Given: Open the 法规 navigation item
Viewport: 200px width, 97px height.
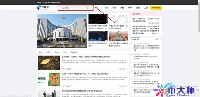Looking at the screenshot, I should pyautogui.click(x=122, y=8).
